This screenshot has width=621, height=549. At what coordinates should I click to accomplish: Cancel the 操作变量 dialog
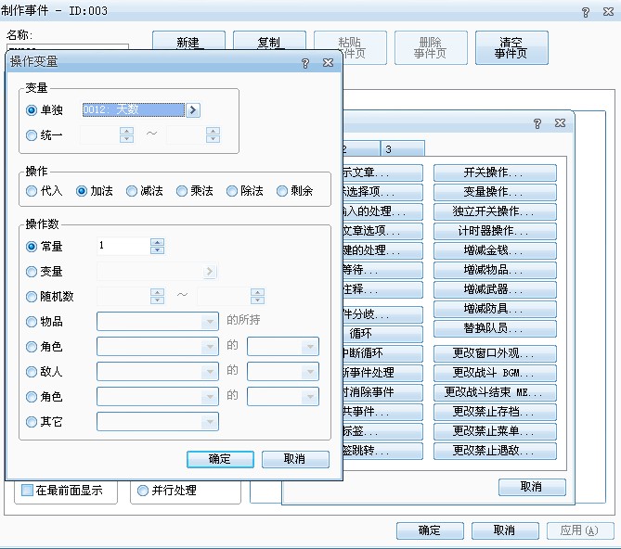click(x=295, y=459)
